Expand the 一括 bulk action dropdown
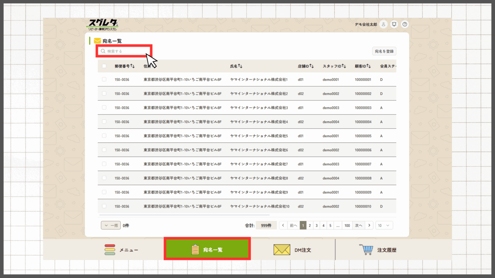This screenshot has height=278, width=495. tap(111, 225)
